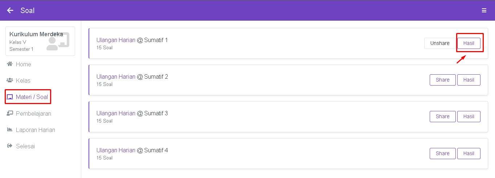View Hasil for Sumatif 1
495x178 pixels.
[x=469, y=43]
